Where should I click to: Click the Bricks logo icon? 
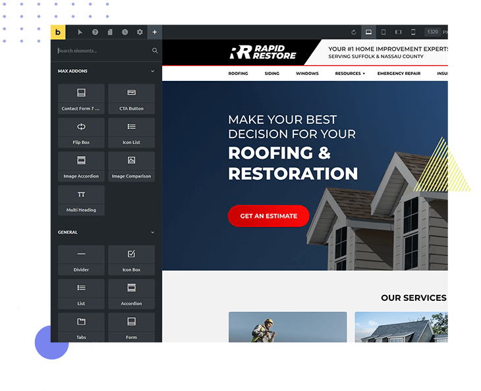coord(58,32)
